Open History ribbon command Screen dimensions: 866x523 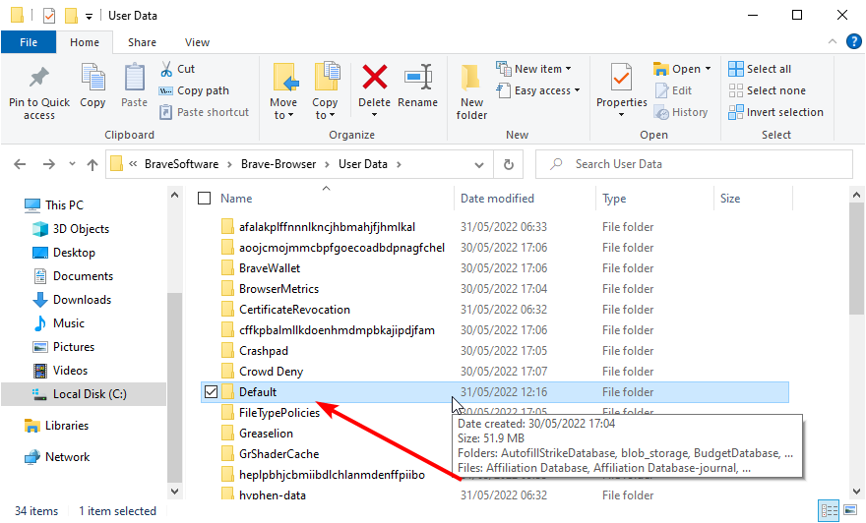[x=681, y=112]
